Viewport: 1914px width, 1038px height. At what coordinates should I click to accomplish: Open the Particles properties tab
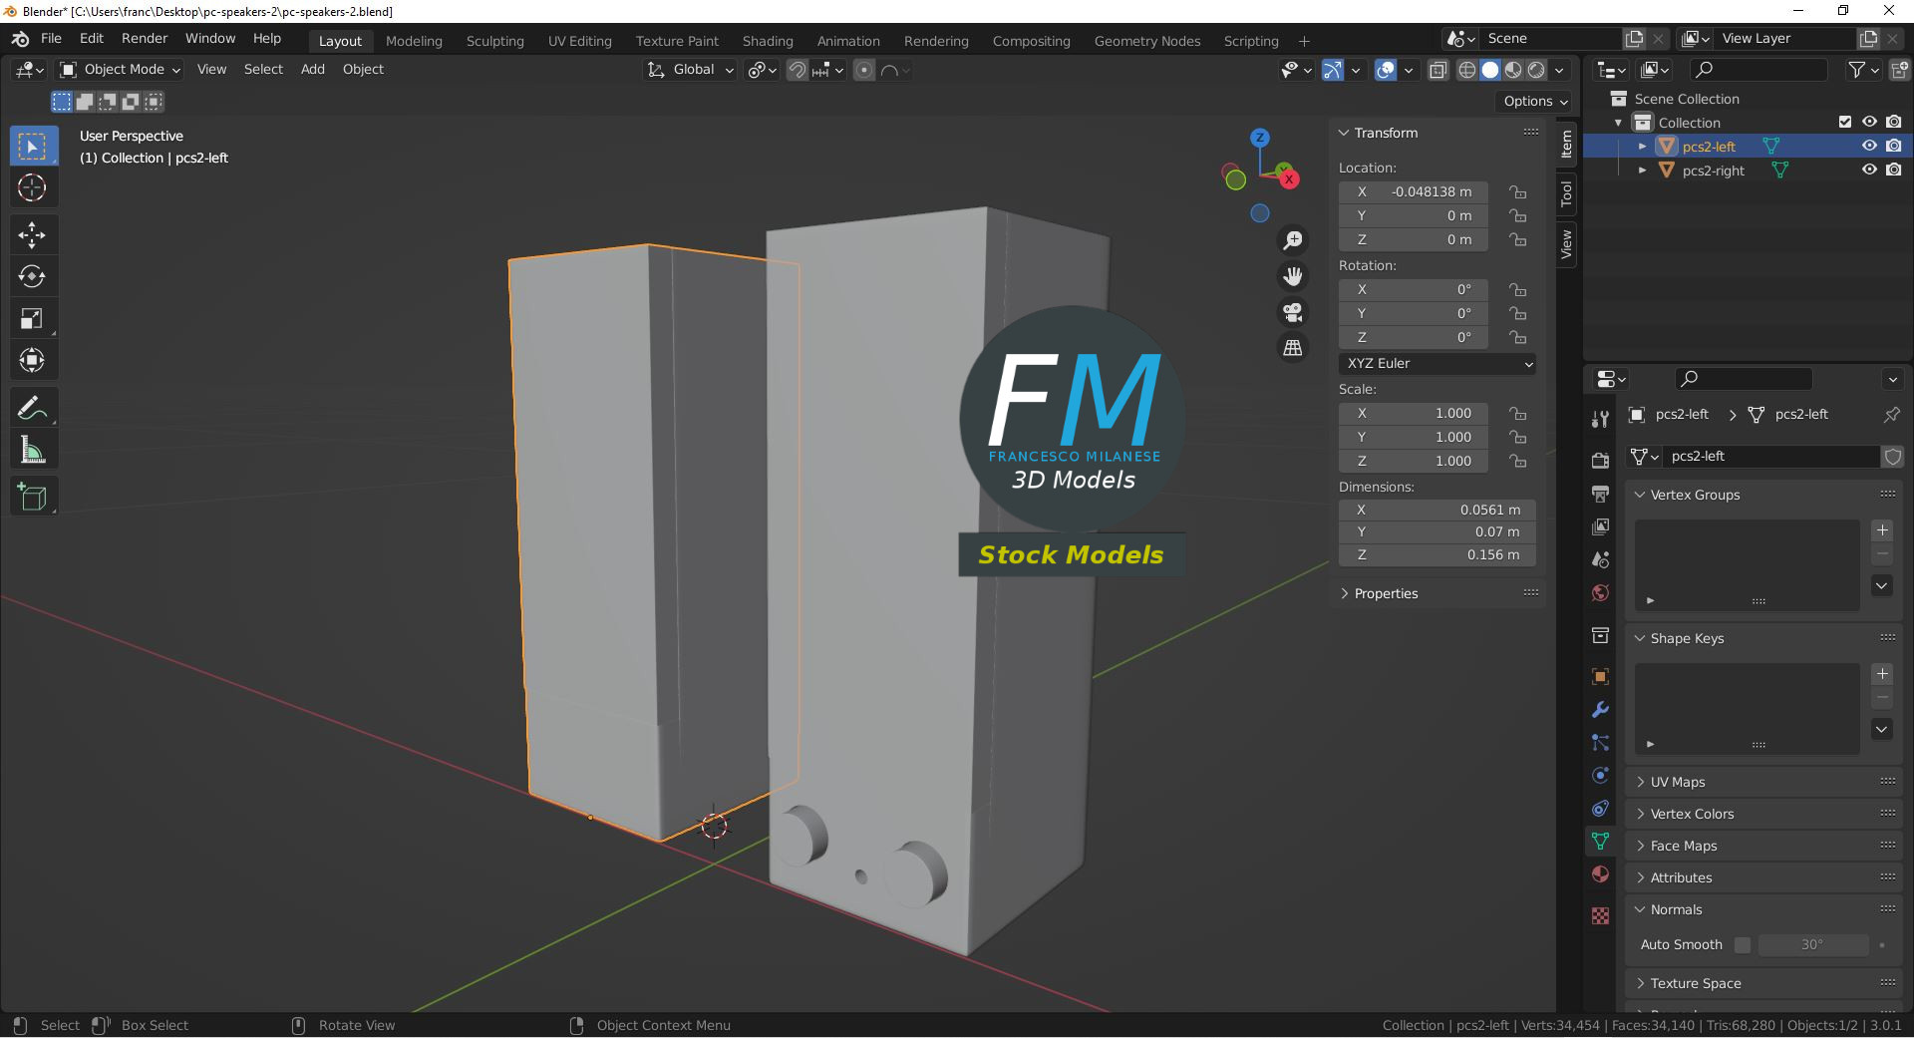1600,743
